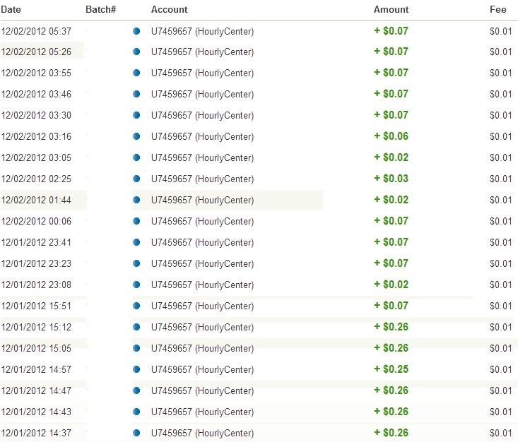Click account U7459657 in the 03:30 row

tap(202, 115)
